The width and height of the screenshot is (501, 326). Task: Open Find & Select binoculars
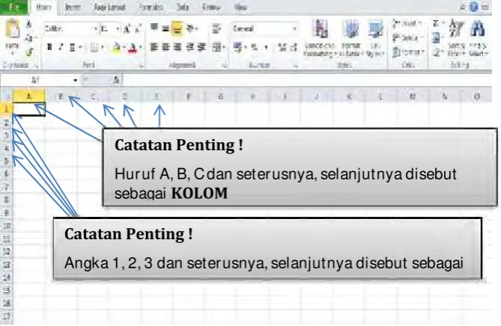pos(477,37)
